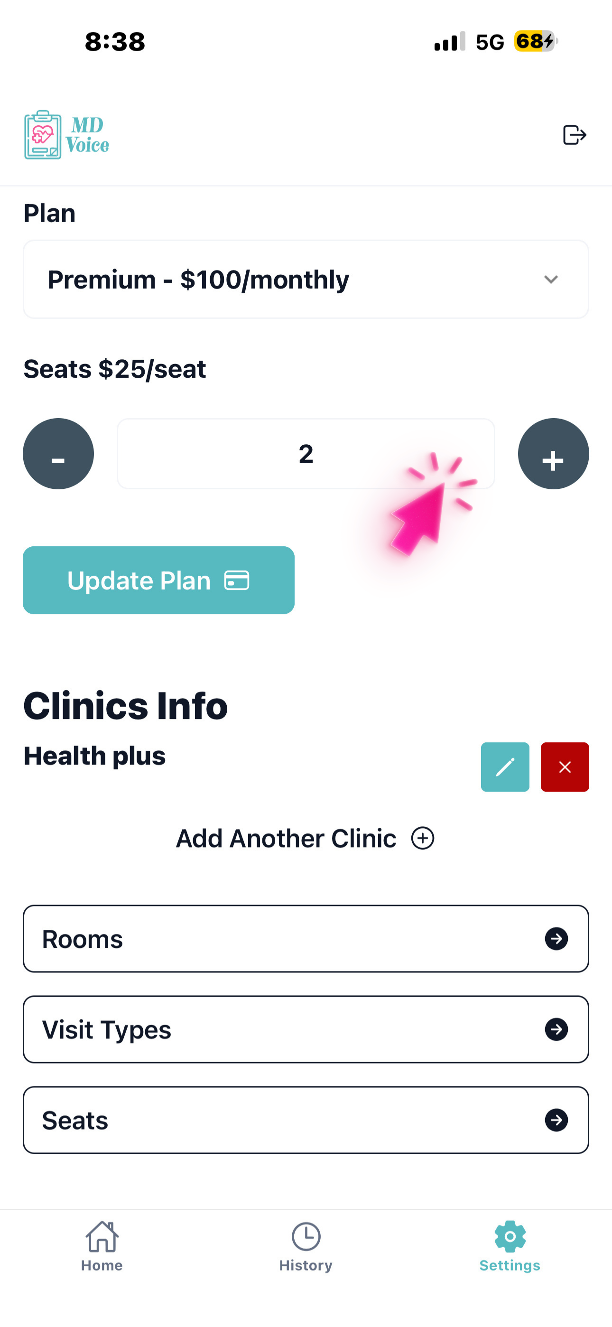Focus the seats quantity input field
Viewport: 612px width, 1327px height.
pyautogui.click(x=305, y=454)
